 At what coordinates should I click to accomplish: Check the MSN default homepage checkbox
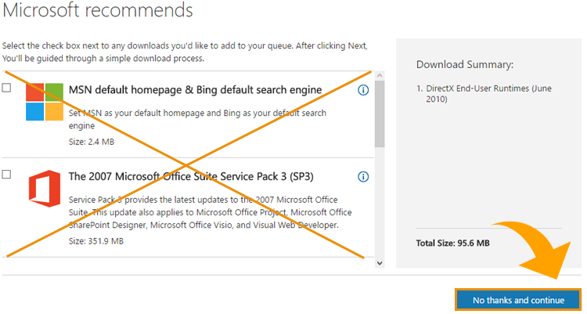(6, 88)
